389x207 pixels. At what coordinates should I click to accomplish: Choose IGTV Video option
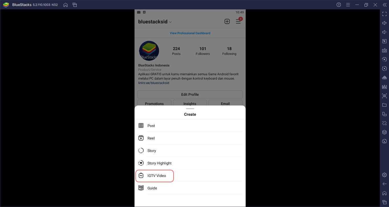click(190, 176)
